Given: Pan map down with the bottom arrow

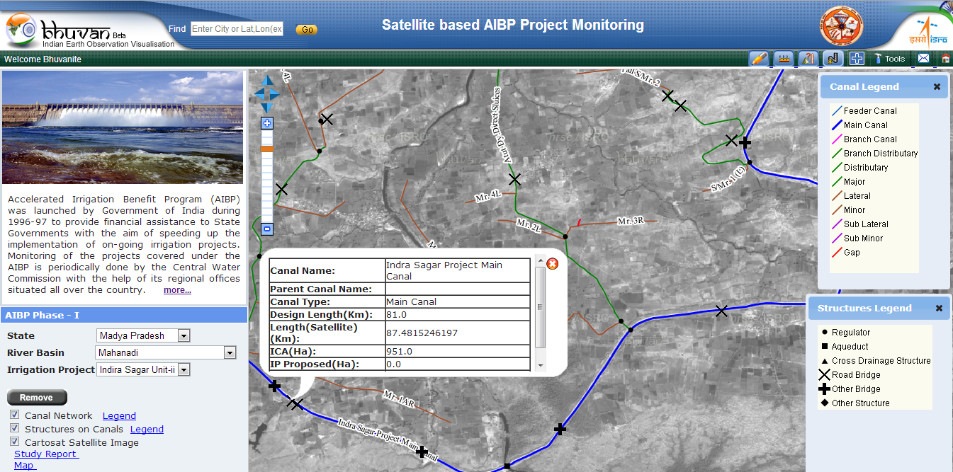Looking at the screenshot, I should 267,107.
